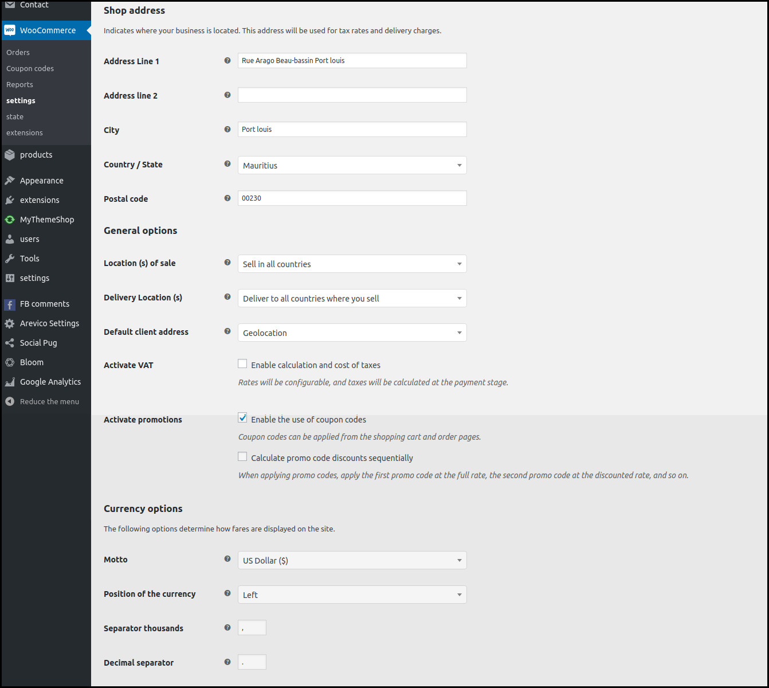This screenshot has width=769, height=688.
Task: Click the users person icon
Action: (x=10, y=239)
